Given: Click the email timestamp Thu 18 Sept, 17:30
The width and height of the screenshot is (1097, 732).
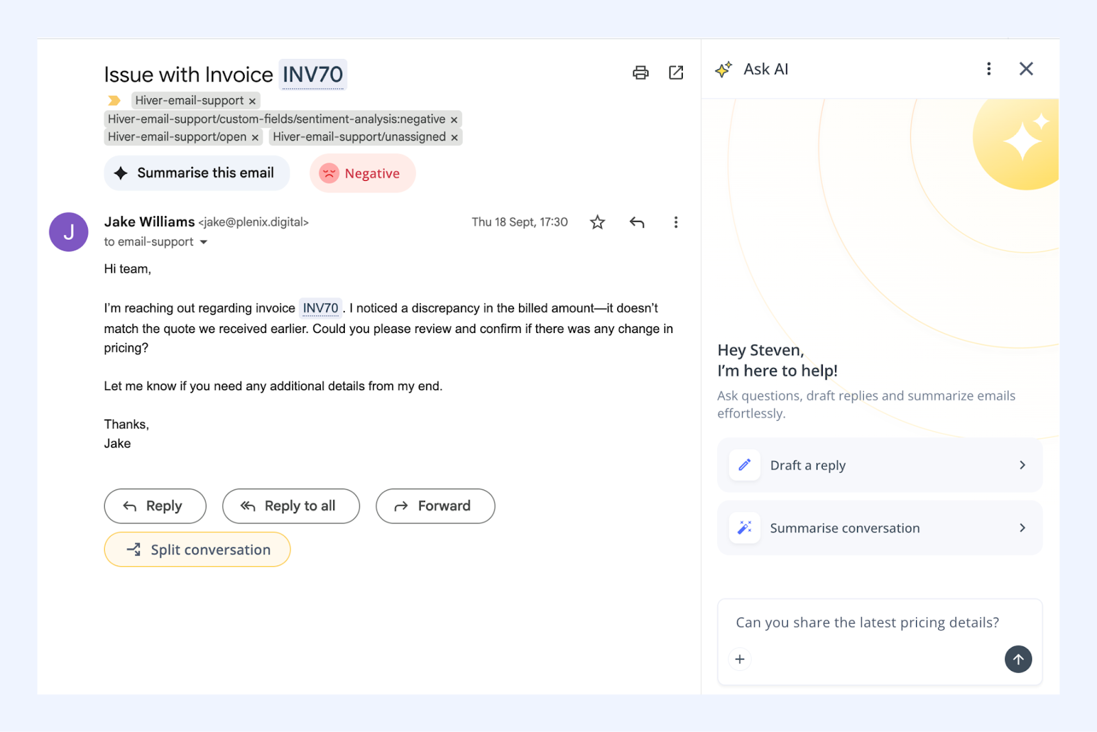Looking at the screenshot, I should point(520,222).
